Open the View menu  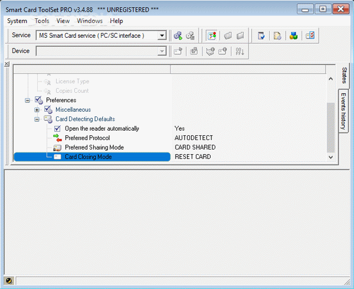(63, 21)
